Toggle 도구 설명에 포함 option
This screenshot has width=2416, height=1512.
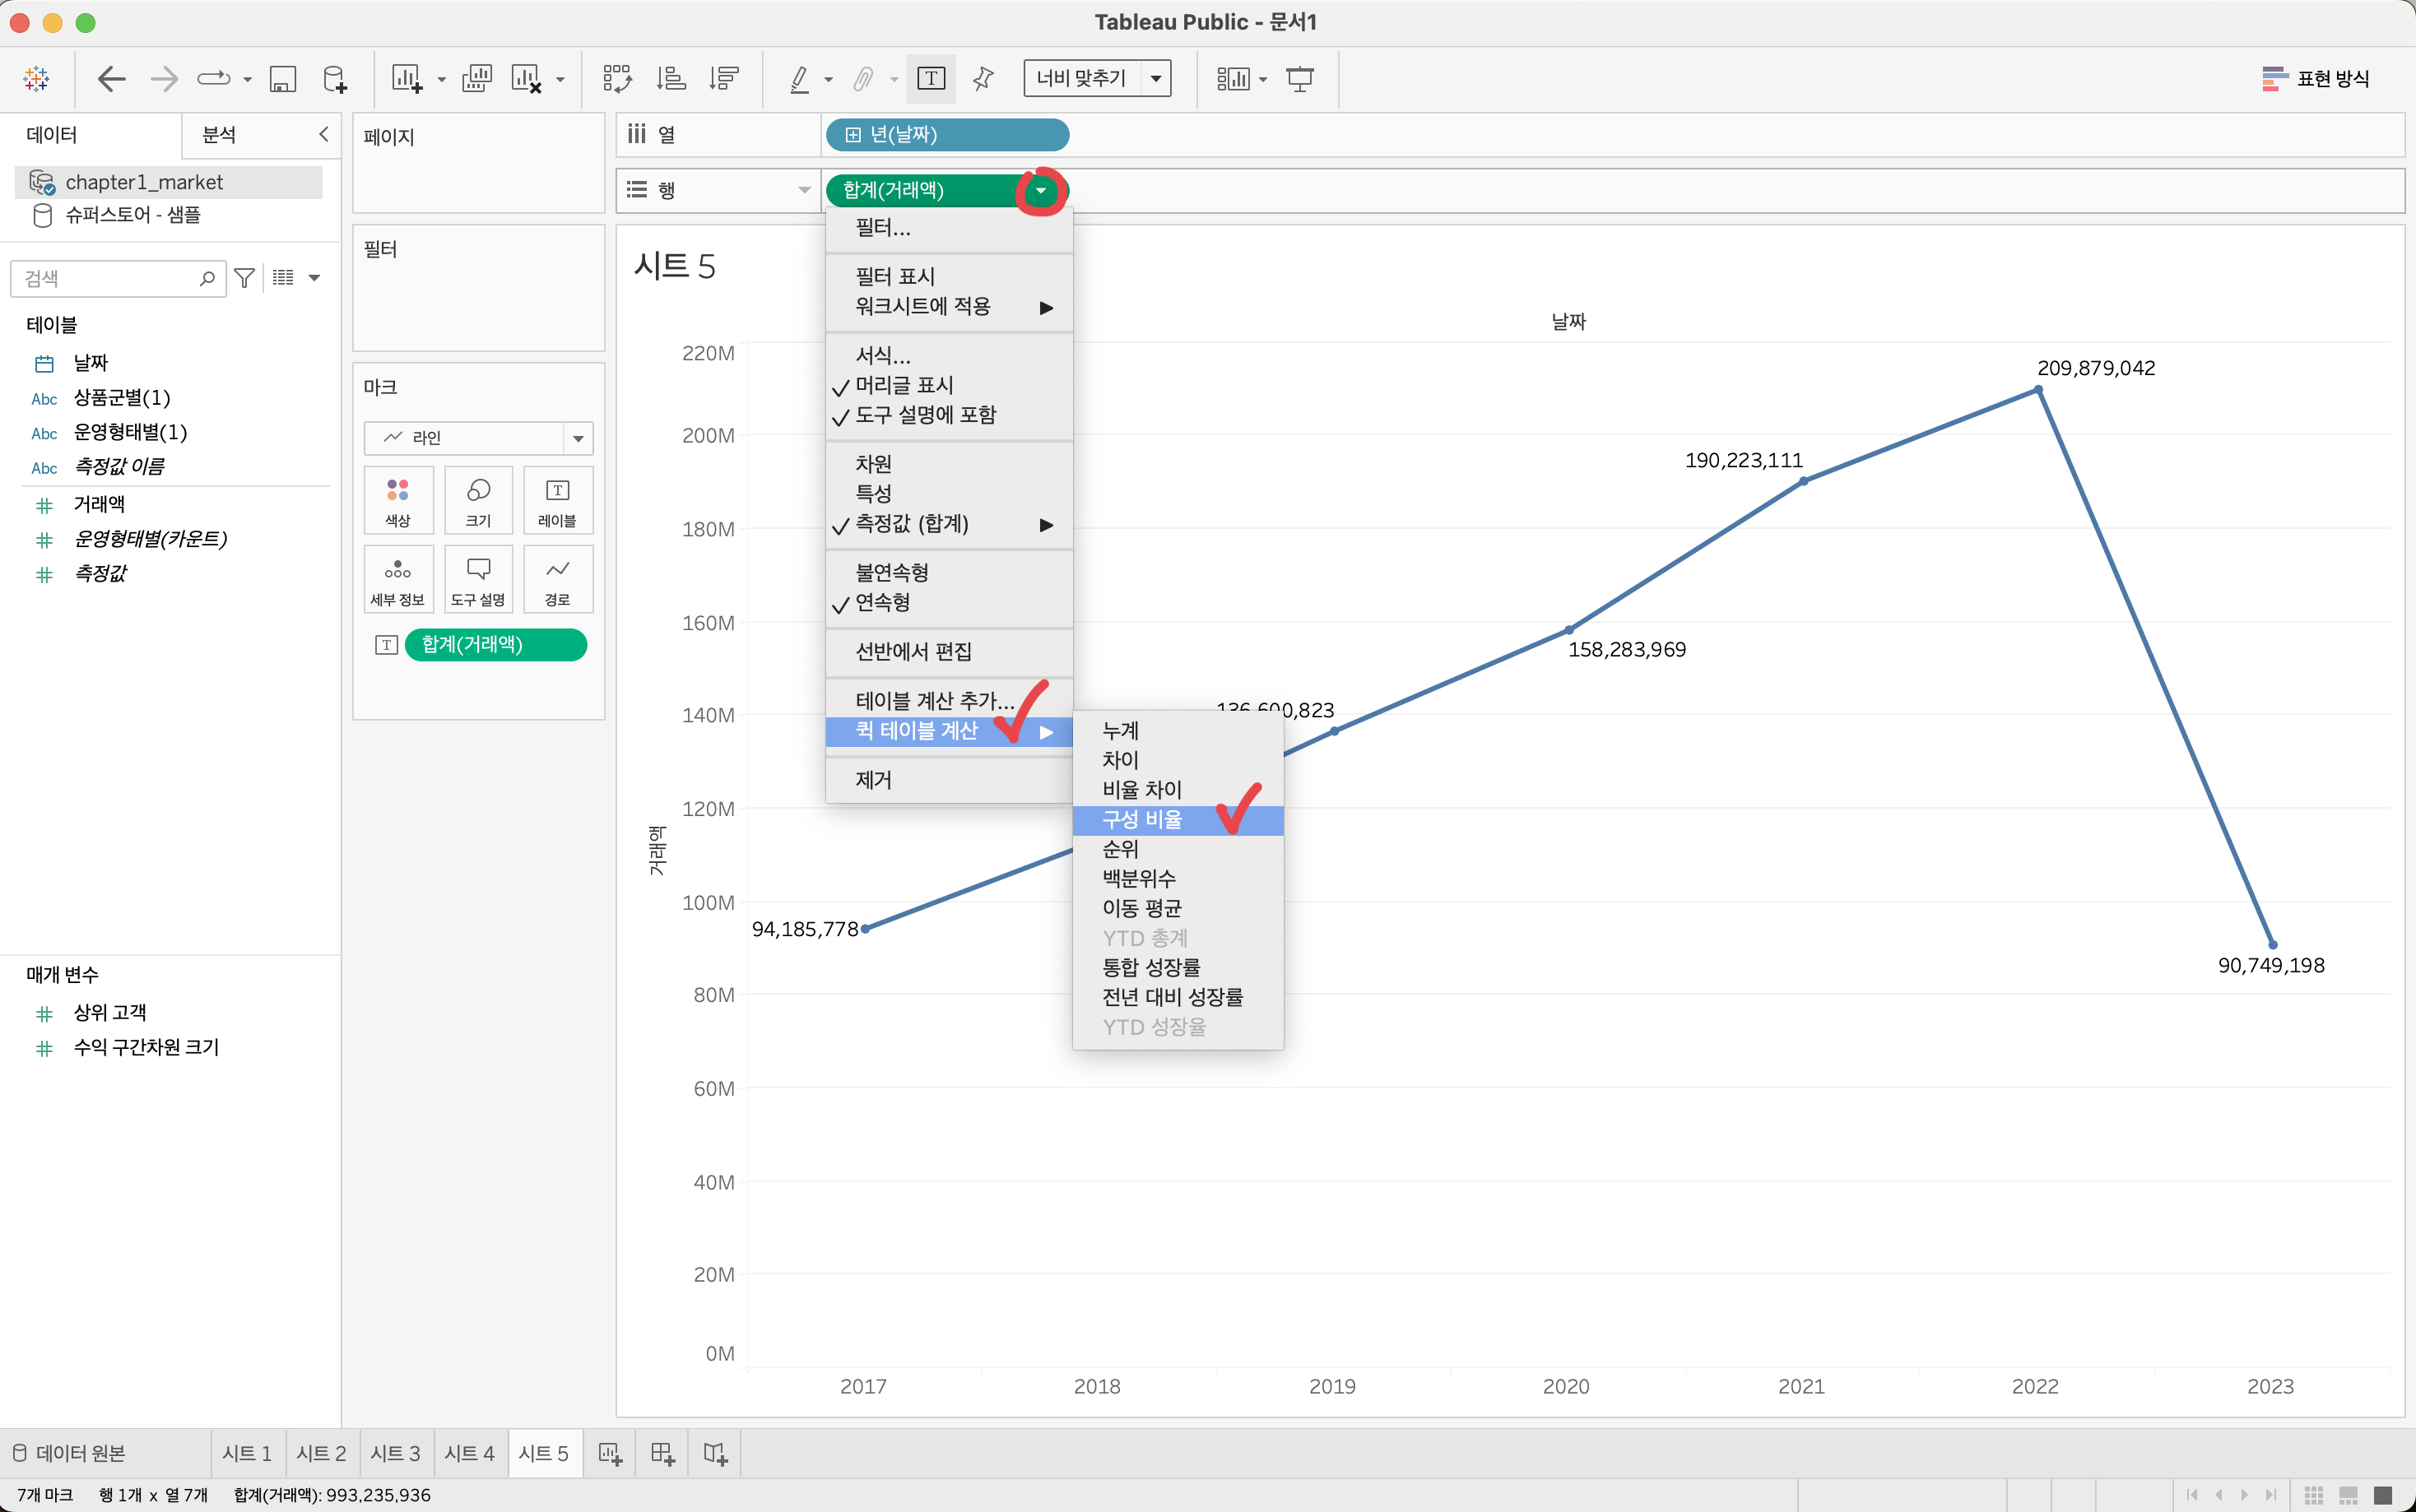[x=925, y=415]
